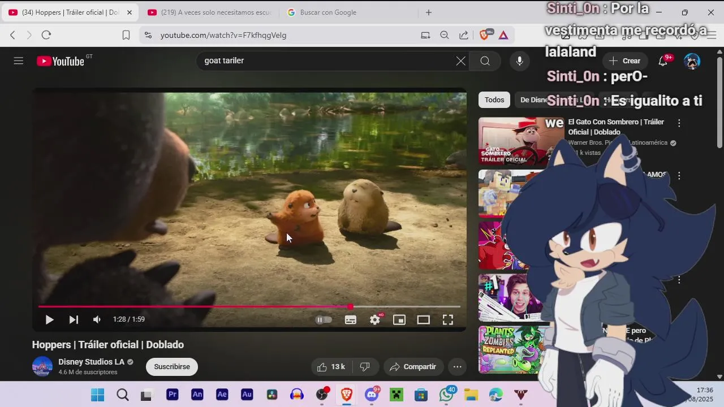Click the page vertical scrollbar

click(719, 102)
